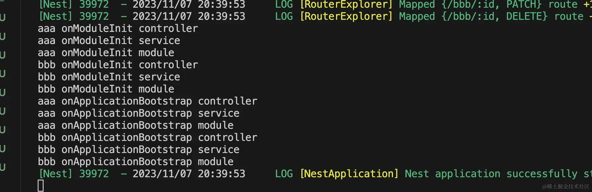Viewport: 592px width, 192px height.
Task: Select the "aaa onModuleInit controller" output line
Action: click(118, 29)
